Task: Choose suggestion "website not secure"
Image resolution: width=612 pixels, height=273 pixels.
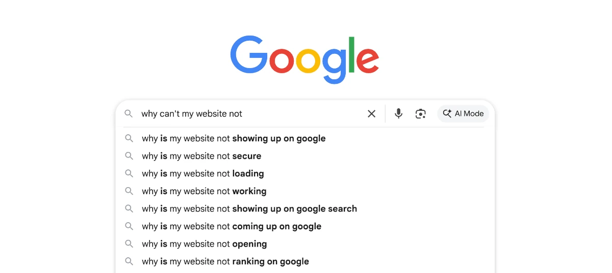Action: click(x=201, y=156)
